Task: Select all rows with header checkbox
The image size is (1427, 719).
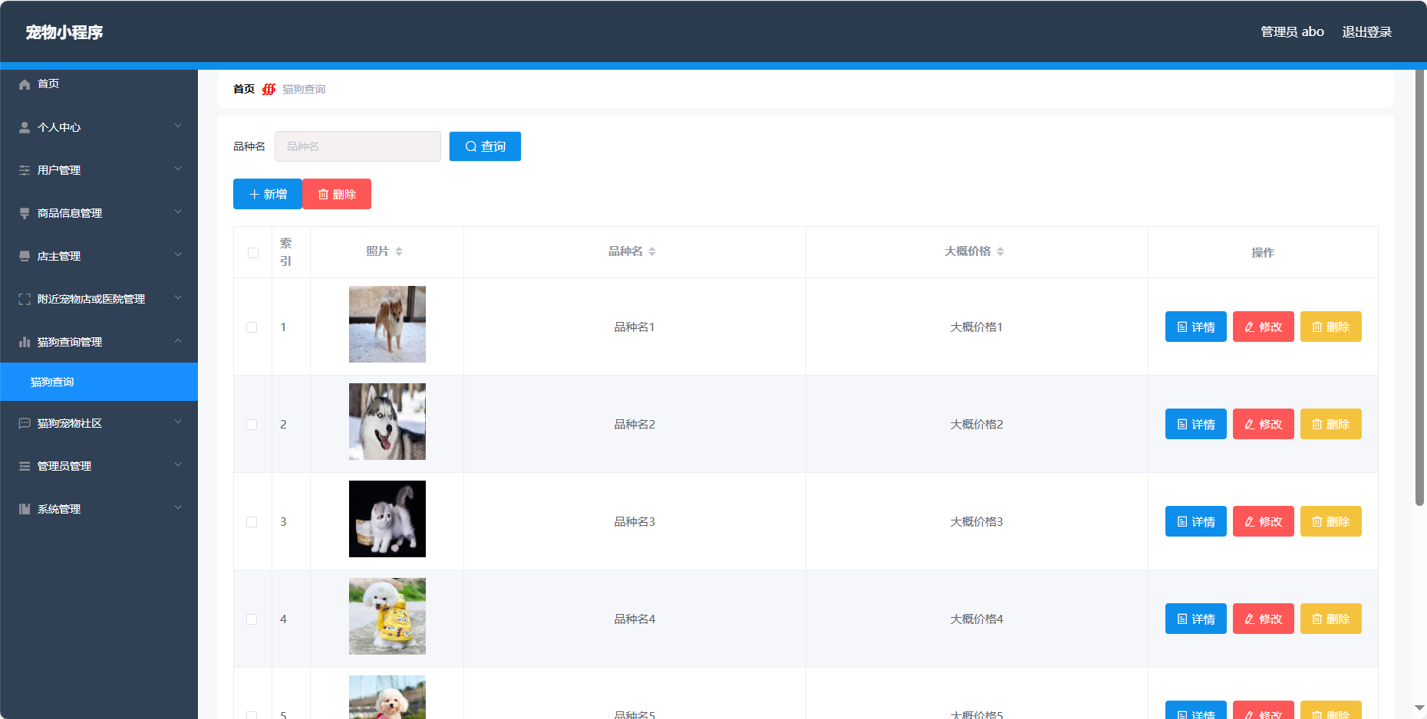Action: (253, 253)
